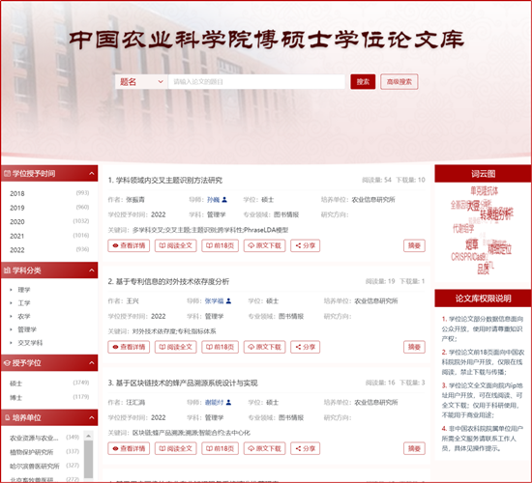This screenshot has width=532, height=483.
Task: Click 转录组分析 in the word cloud
Action: pyautogui.click(x=496, y=213)
